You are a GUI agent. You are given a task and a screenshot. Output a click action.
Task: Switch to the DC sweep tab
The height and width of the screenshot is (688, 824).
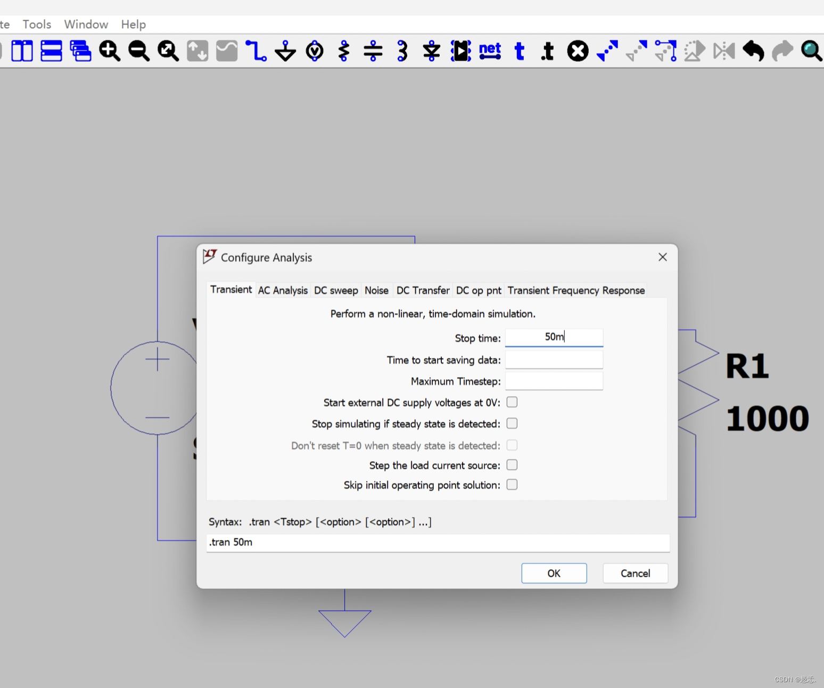(x=336, y=290)
